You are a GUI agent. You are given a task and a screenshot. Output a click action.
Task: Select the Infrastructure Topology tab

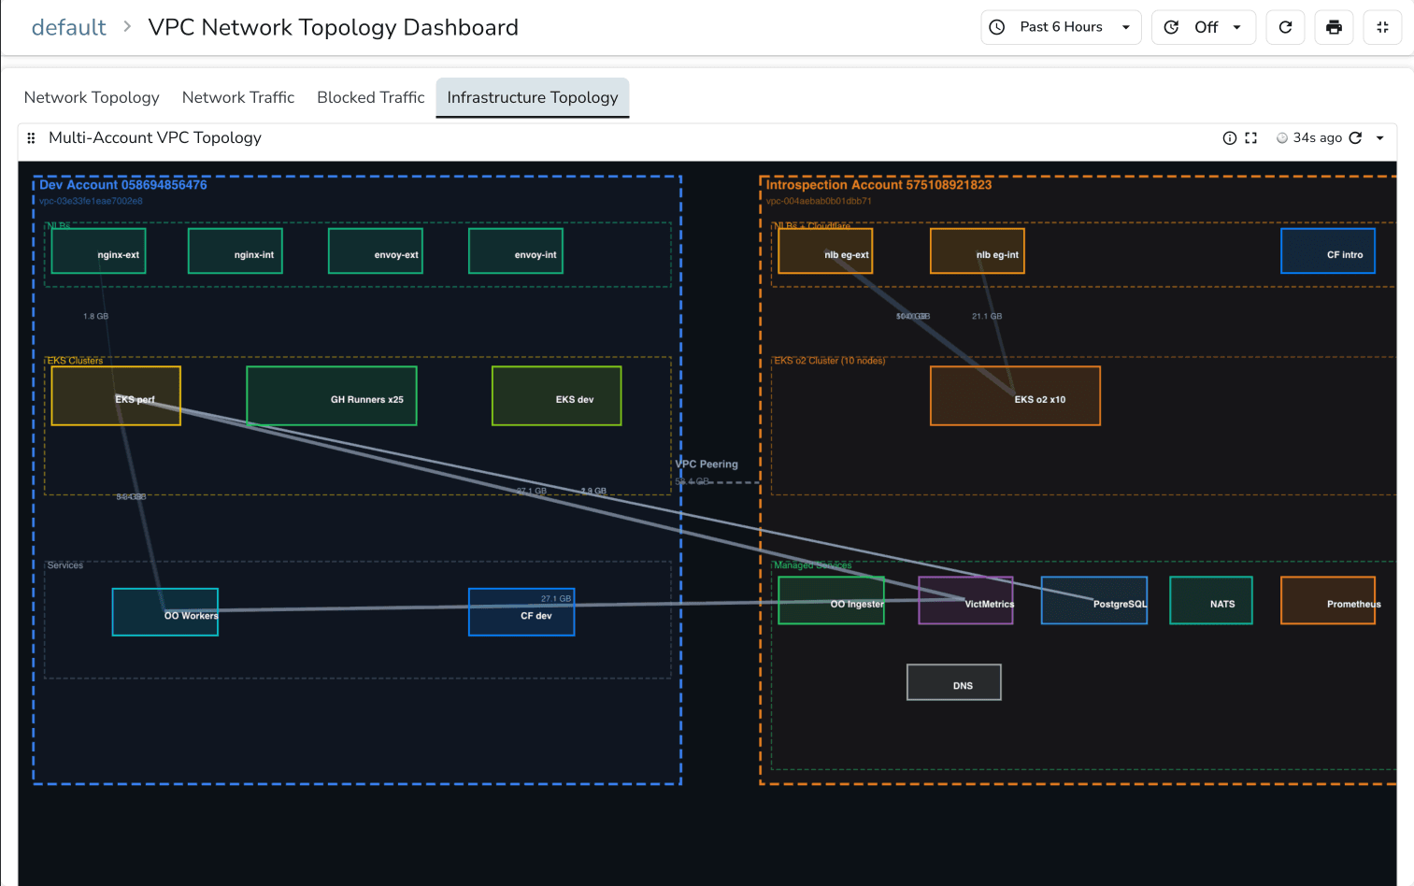pyautogui.click(x=533, y=97)
